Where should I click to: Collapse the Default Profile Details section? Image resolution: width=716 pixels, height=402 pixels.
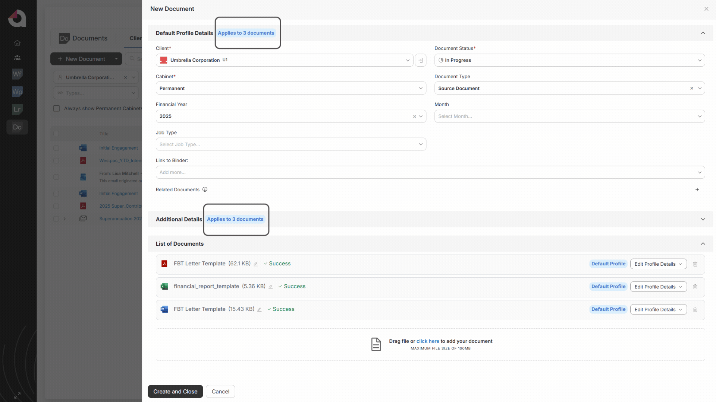click(x=703, y=33)
